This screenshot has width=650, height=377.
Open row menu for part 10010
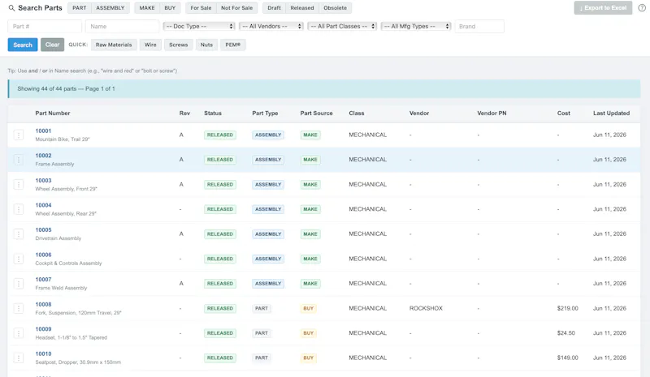click(x=19, y=358)
